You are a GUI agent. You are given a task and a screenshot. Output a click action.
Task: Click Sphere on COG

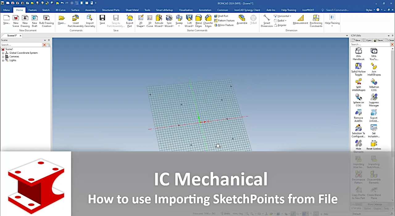coord(358,101)
